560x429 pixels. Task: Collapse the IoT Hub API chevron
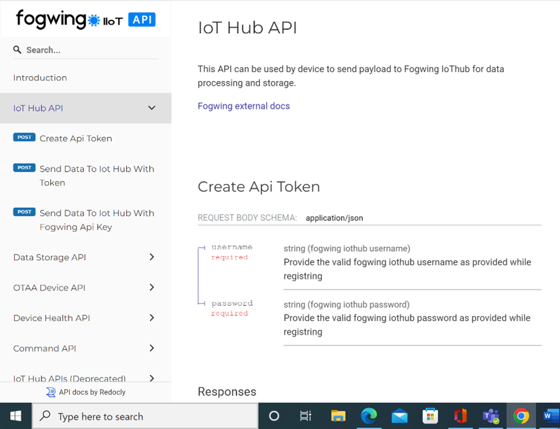pos(152,108)
